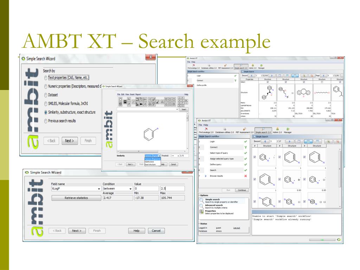Screen dimensions: 360x270
Task: Go to next record in front Ambit XT window
Action: tap(290, 141)
